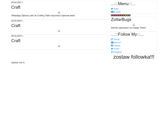Click the Discord card icon
168x126 pixels.
point(112,42)
